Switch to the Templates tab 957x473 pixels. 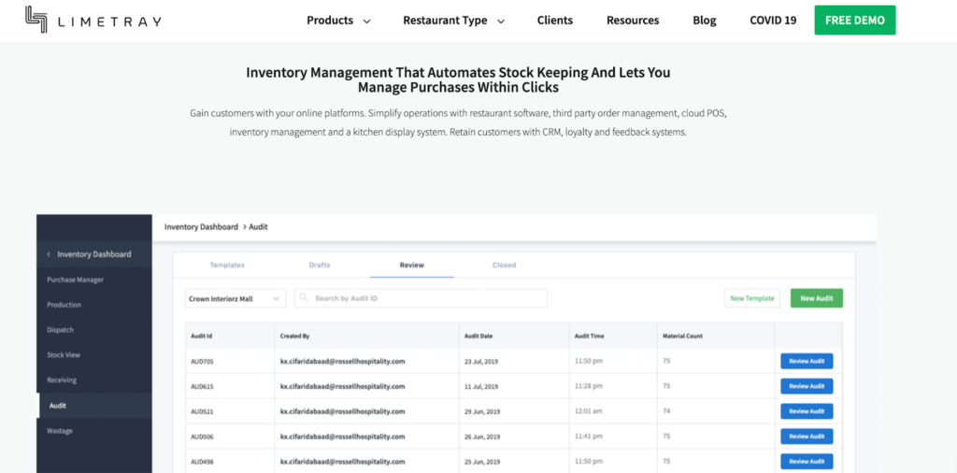click(227, 265)
